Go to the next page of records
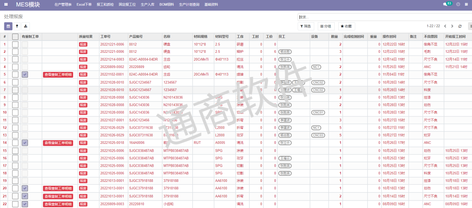Image resolution: width=472 pixels, height=208 pixels. click(x=452, y=26)
